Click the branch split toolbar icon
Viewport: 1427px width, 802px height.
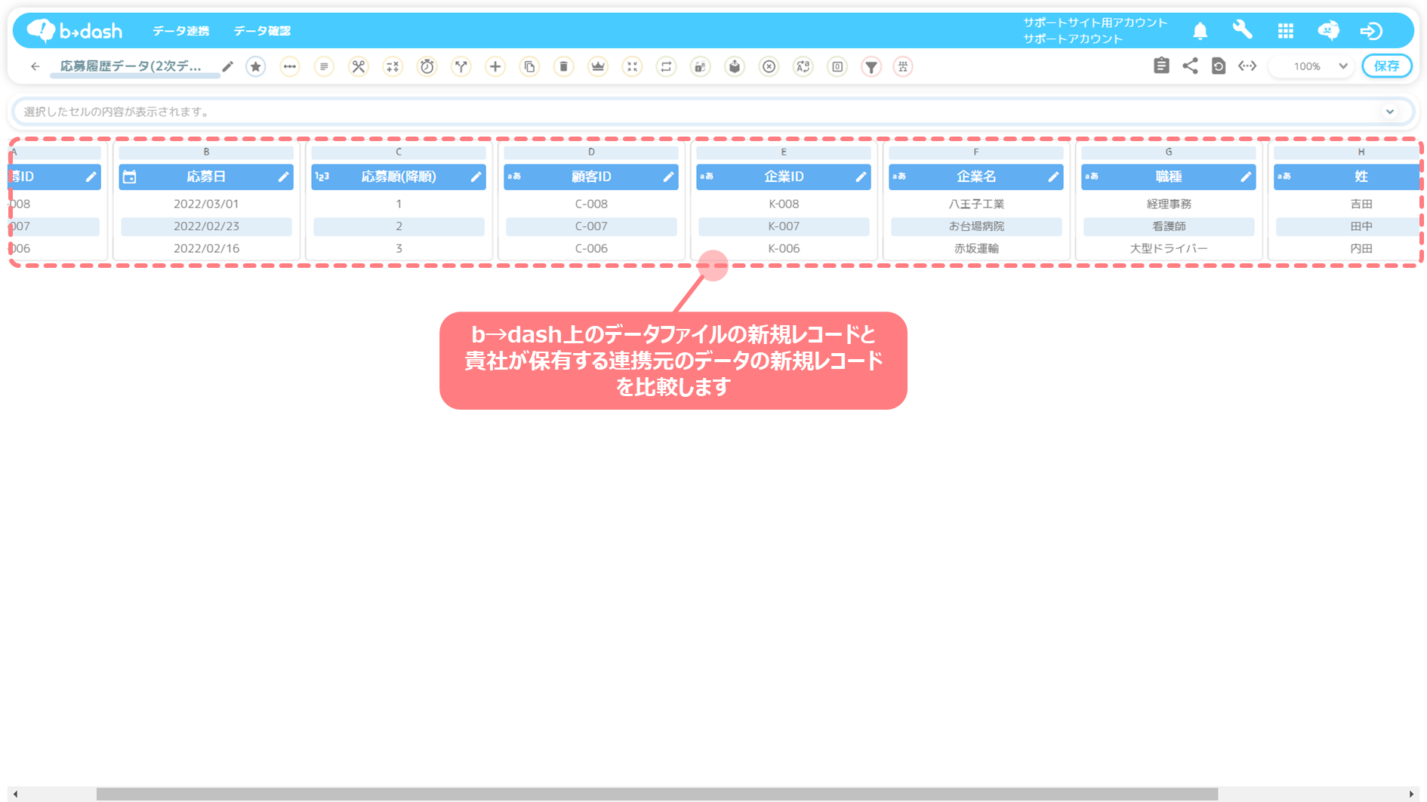pos(461,66)
